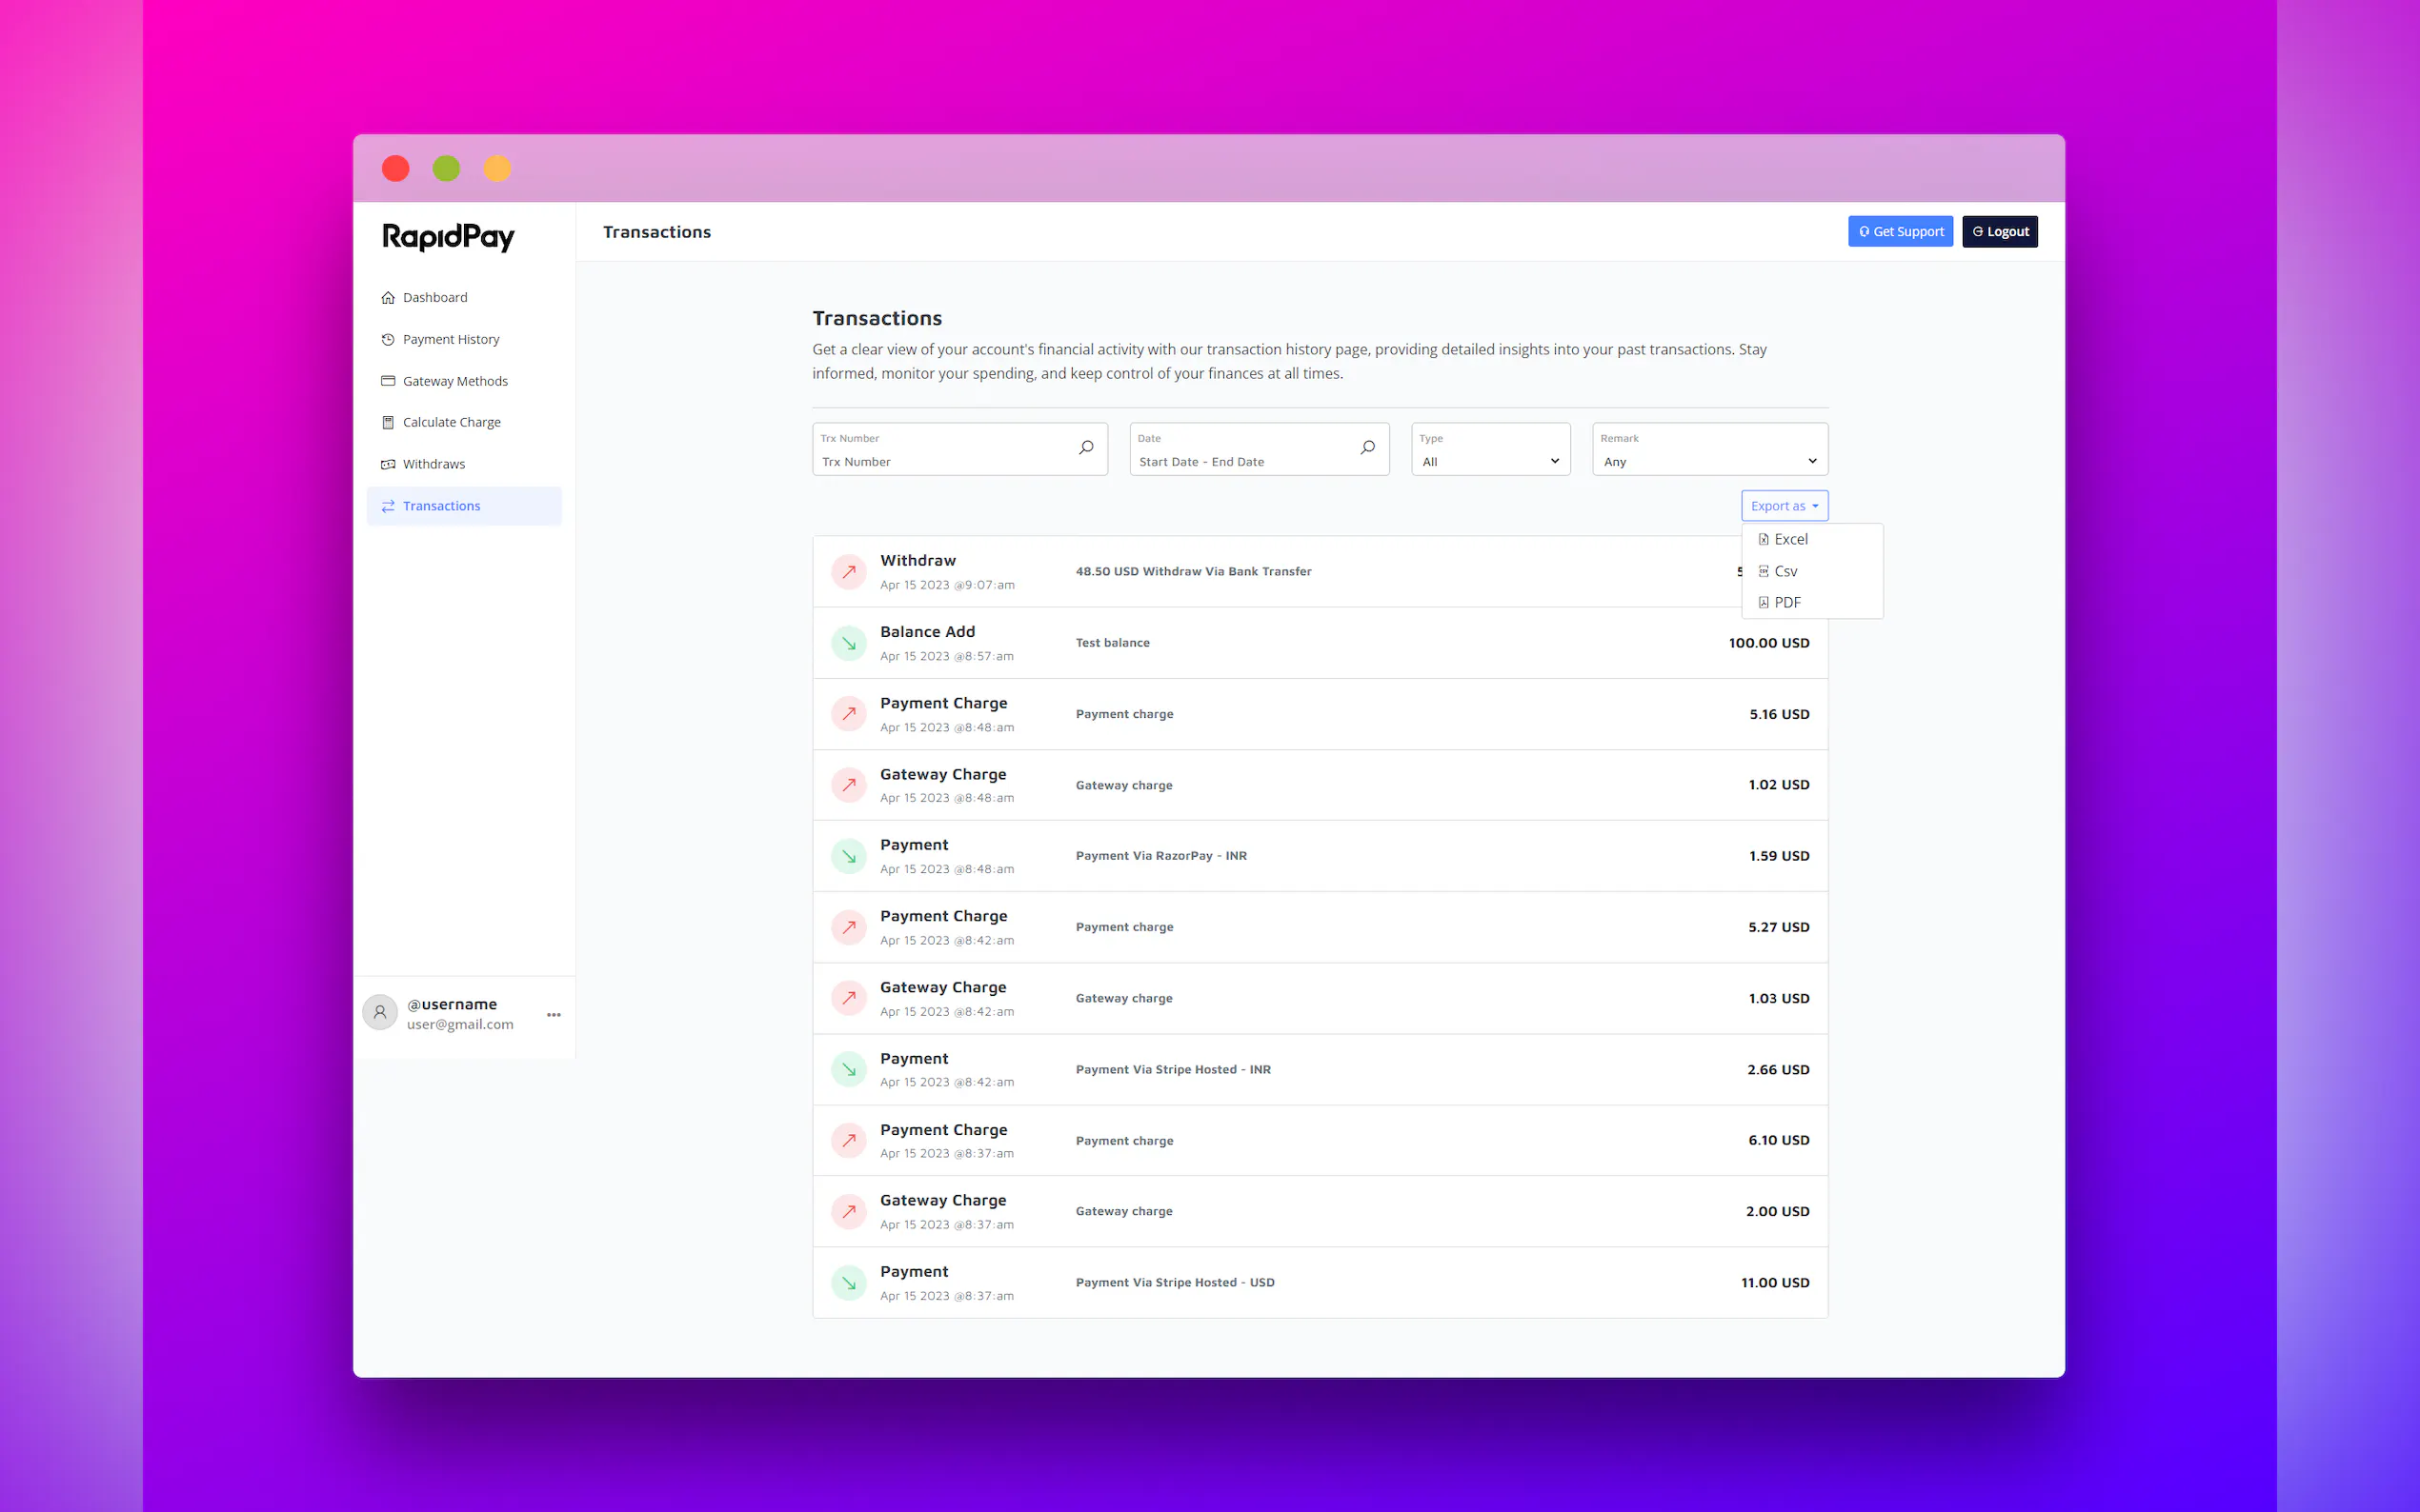Click the Dashboard home icon in sidebar
Screen dimensions: 2420x1512
pyautogui.click(x=388, y=297)
